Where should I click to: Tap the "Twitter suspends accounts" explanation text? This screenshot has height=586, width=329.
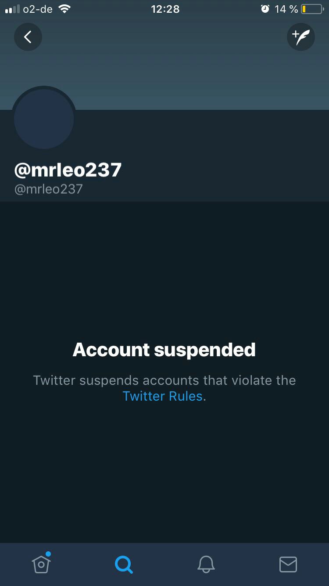[x=164, y=380]
